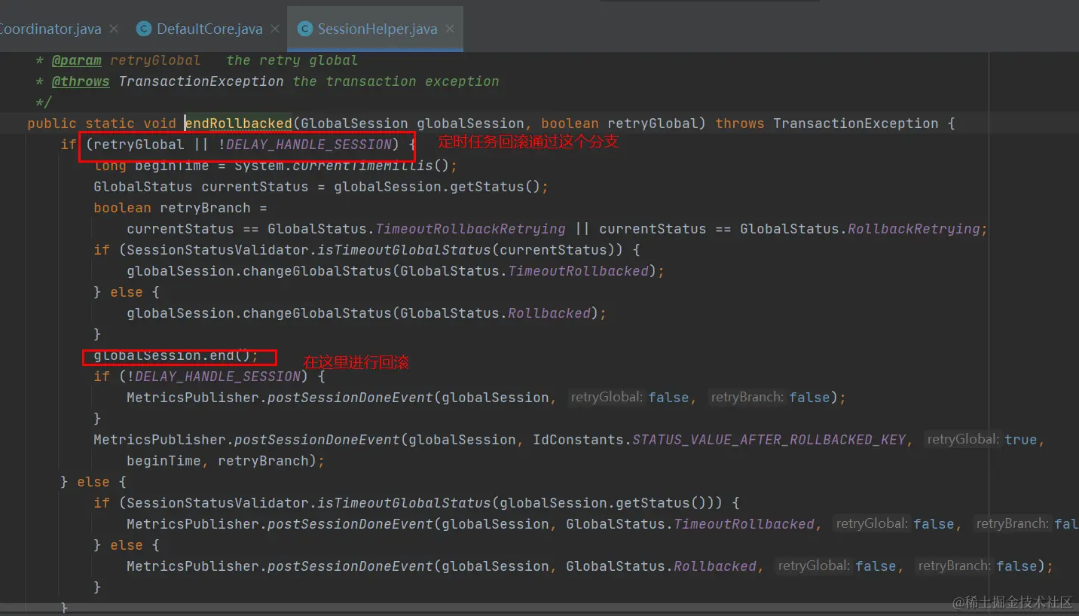Click changeGlobalStatus with TimeoutRollbacked argument
This screenshot has width=1079, height=616.
click(x=391, y=271)
